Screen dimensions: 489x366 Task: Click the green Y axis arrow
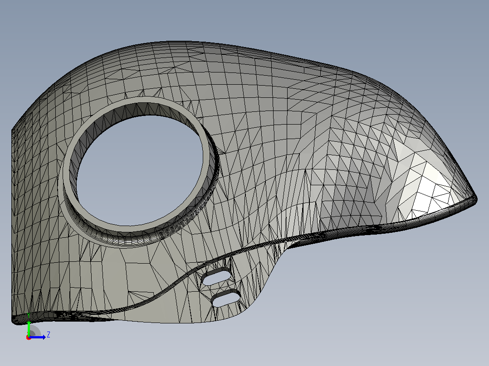[x=29, y=328]
